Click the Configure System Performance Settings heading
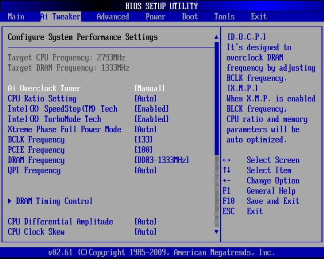 point(83,37)
